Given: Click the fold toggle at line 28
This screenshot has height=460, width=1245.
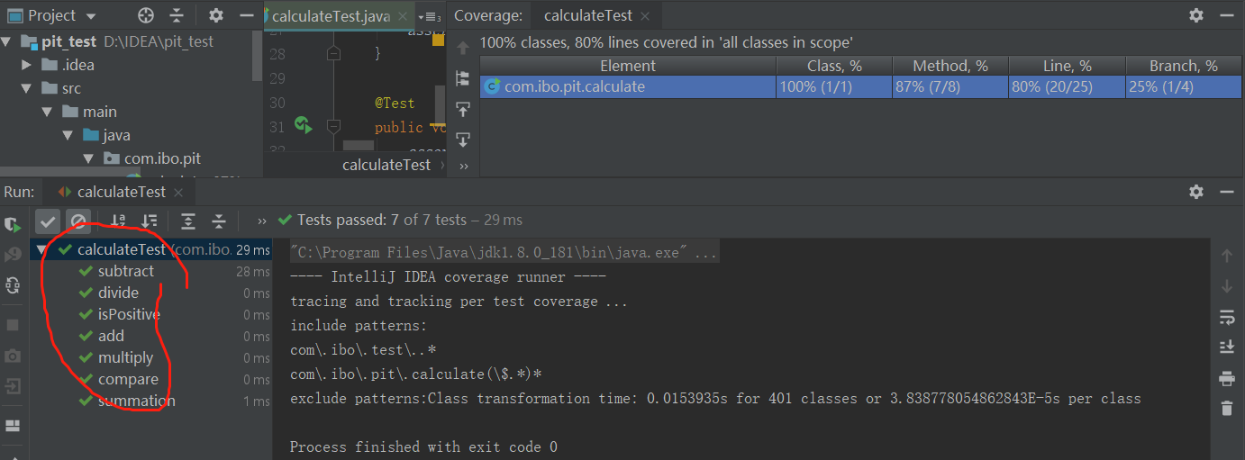Looking at the screenshot, I should [x=333, y=54].
